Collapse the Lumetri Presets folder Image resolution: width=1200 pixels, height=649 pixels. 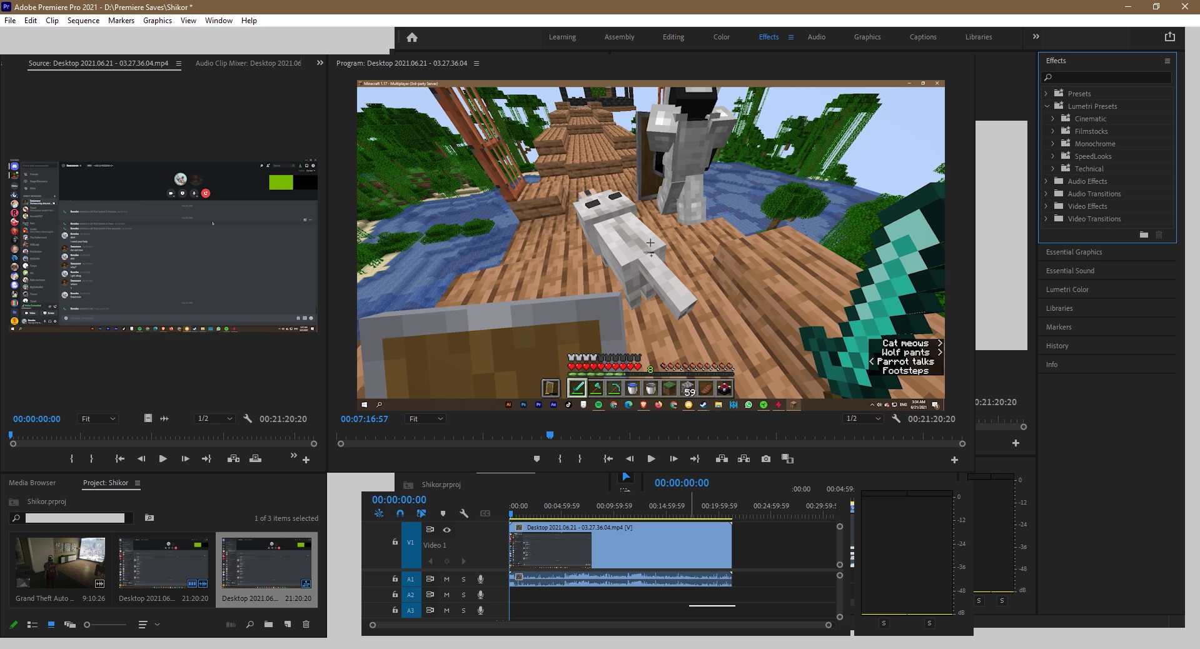(1046, 106)
